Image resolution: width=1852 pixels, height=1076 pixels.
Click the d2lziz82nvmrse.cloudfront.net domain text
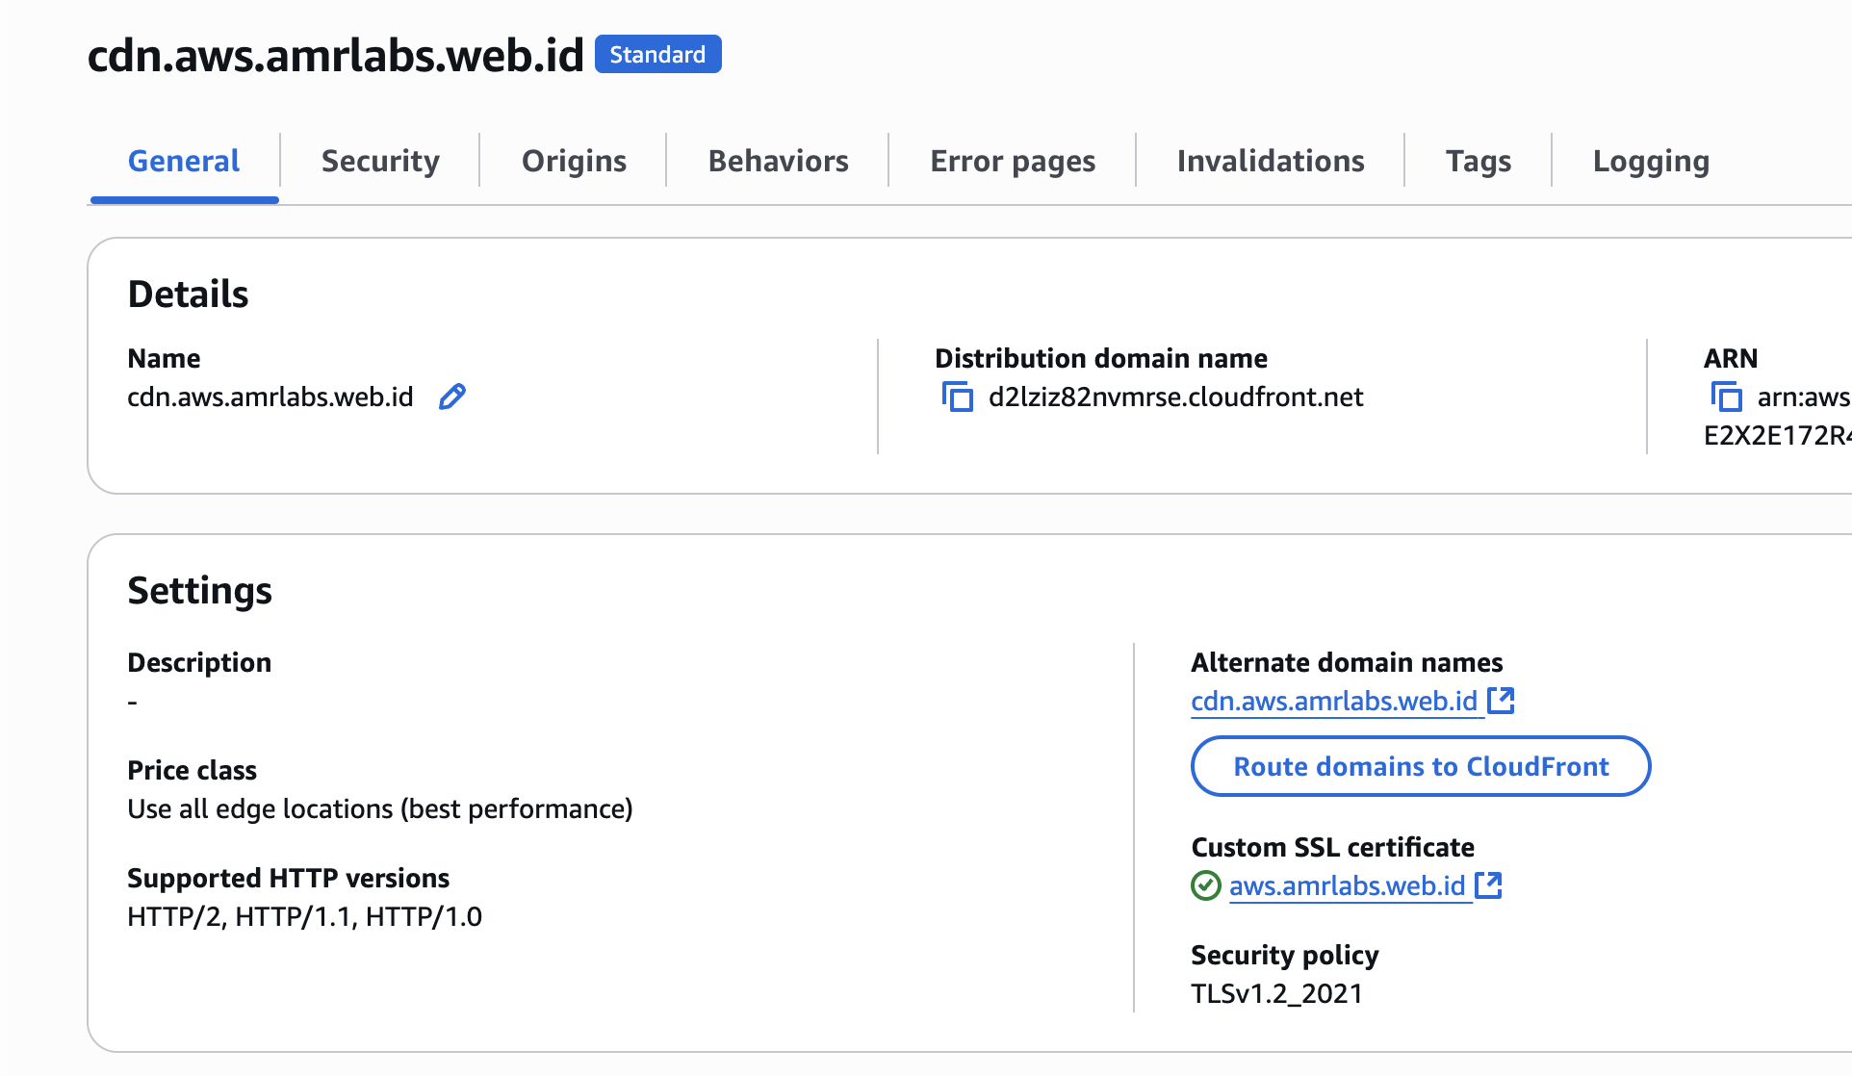click(1175, 397)
